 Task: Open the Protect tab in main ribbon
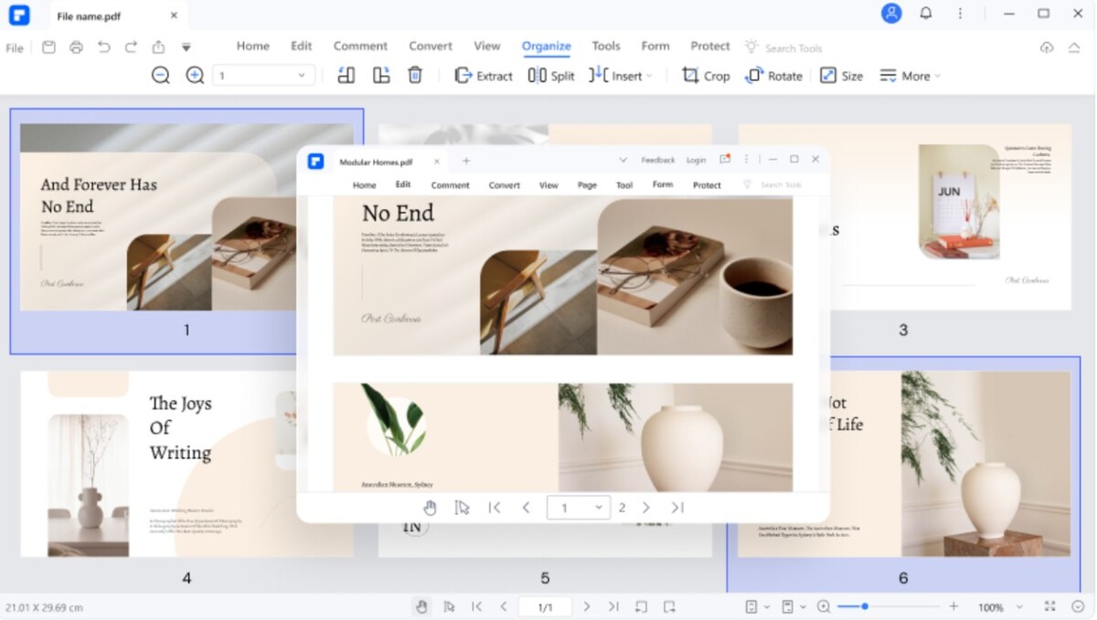(709, 47)
